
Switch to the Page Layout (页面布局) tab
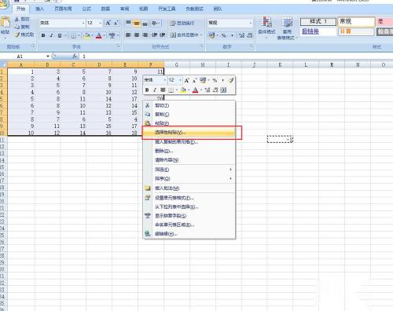coord(63,9)
